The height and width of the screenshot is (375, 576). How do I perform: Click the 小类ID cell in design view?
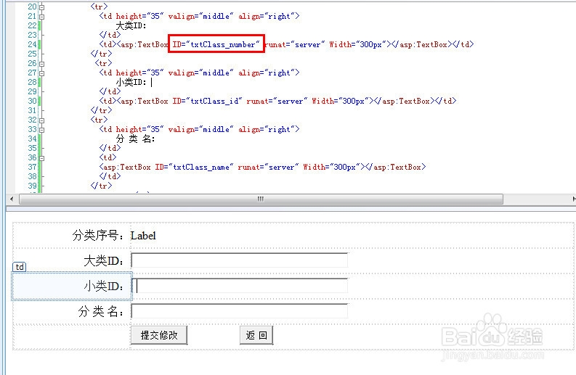[72, 287]
